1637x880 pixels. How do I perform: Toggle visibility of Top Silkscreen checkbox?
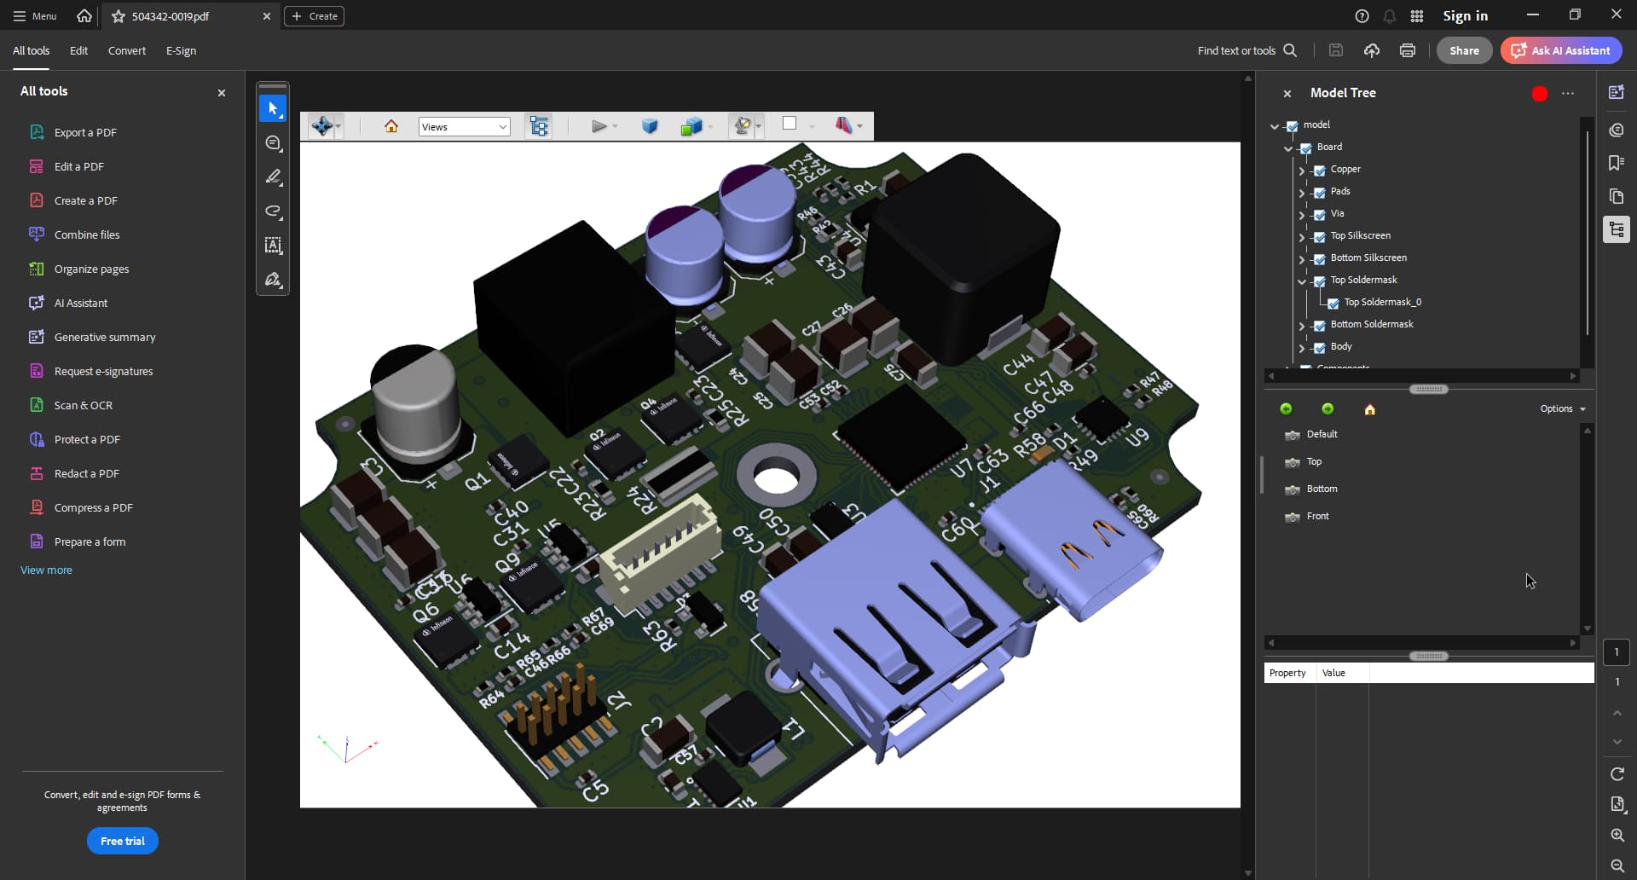[x=1320, y=237]
